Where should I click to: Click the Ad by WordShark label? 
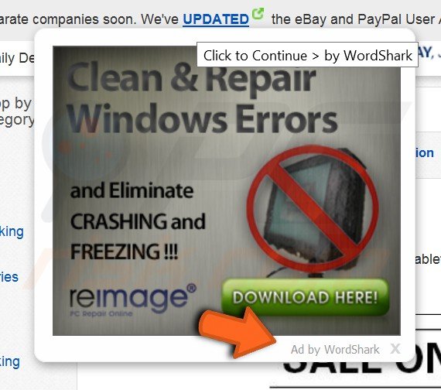(x=335, y=350)
